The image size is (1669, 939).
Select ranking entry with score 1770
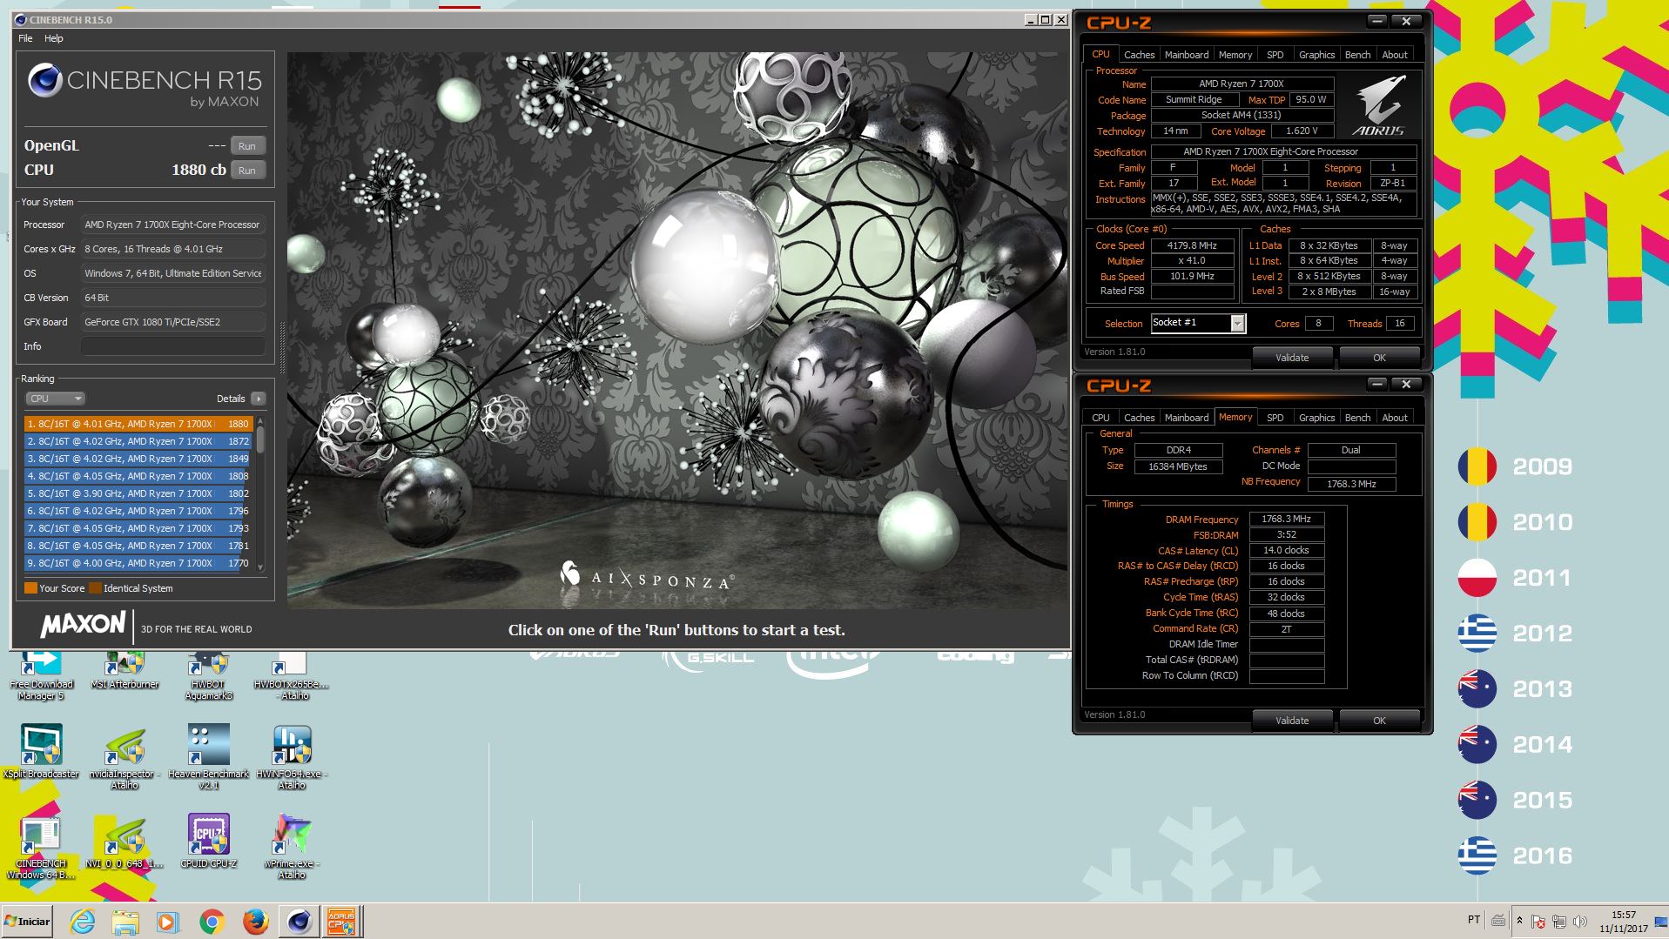click(x=138, y=563)
